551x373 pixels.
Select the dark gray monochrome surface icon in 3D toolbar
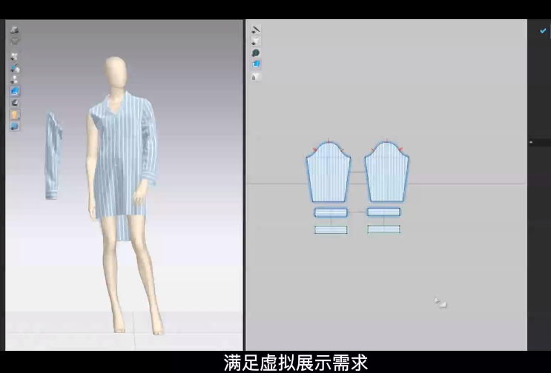point(14,103)
